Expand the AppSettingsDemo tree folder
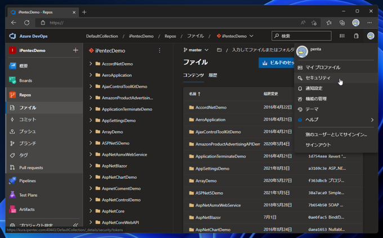Image resolution: width=383 pixels, height=238 pixels. pyautogui.click(x=91, y=120)
